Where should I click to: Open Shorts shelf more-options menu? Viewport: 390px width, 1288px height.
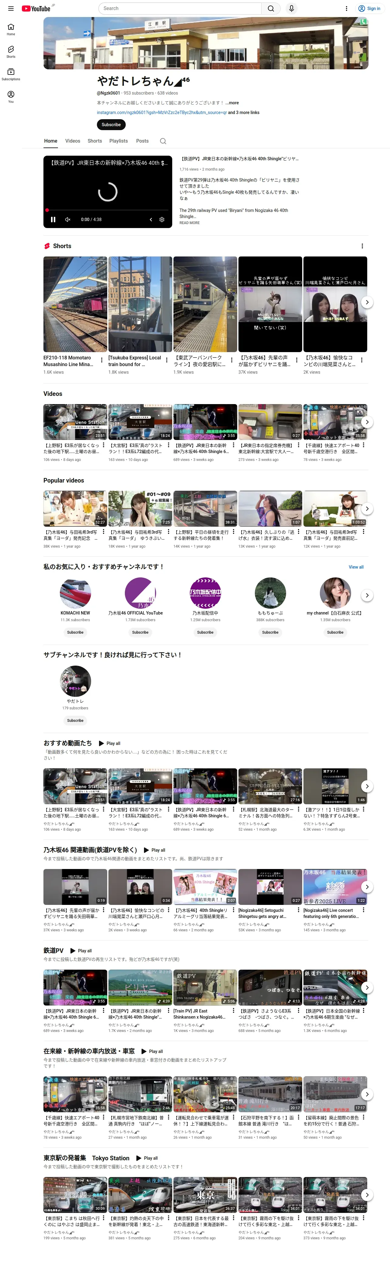click(x=362, y=246)
